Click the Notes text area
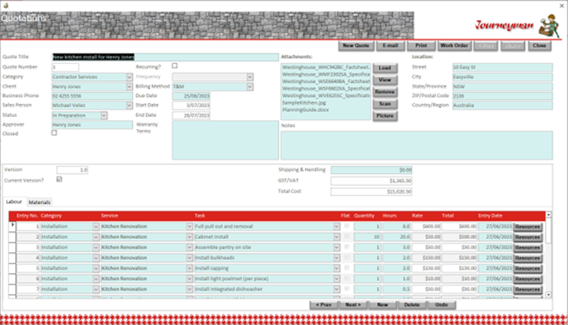568x325 pixels. click(417, 145)
